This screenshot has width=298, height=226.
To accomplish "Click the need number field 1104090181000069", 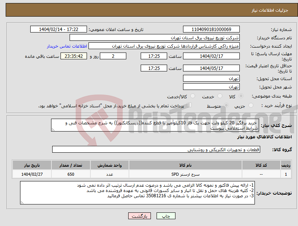I will (x=211, y=29).
